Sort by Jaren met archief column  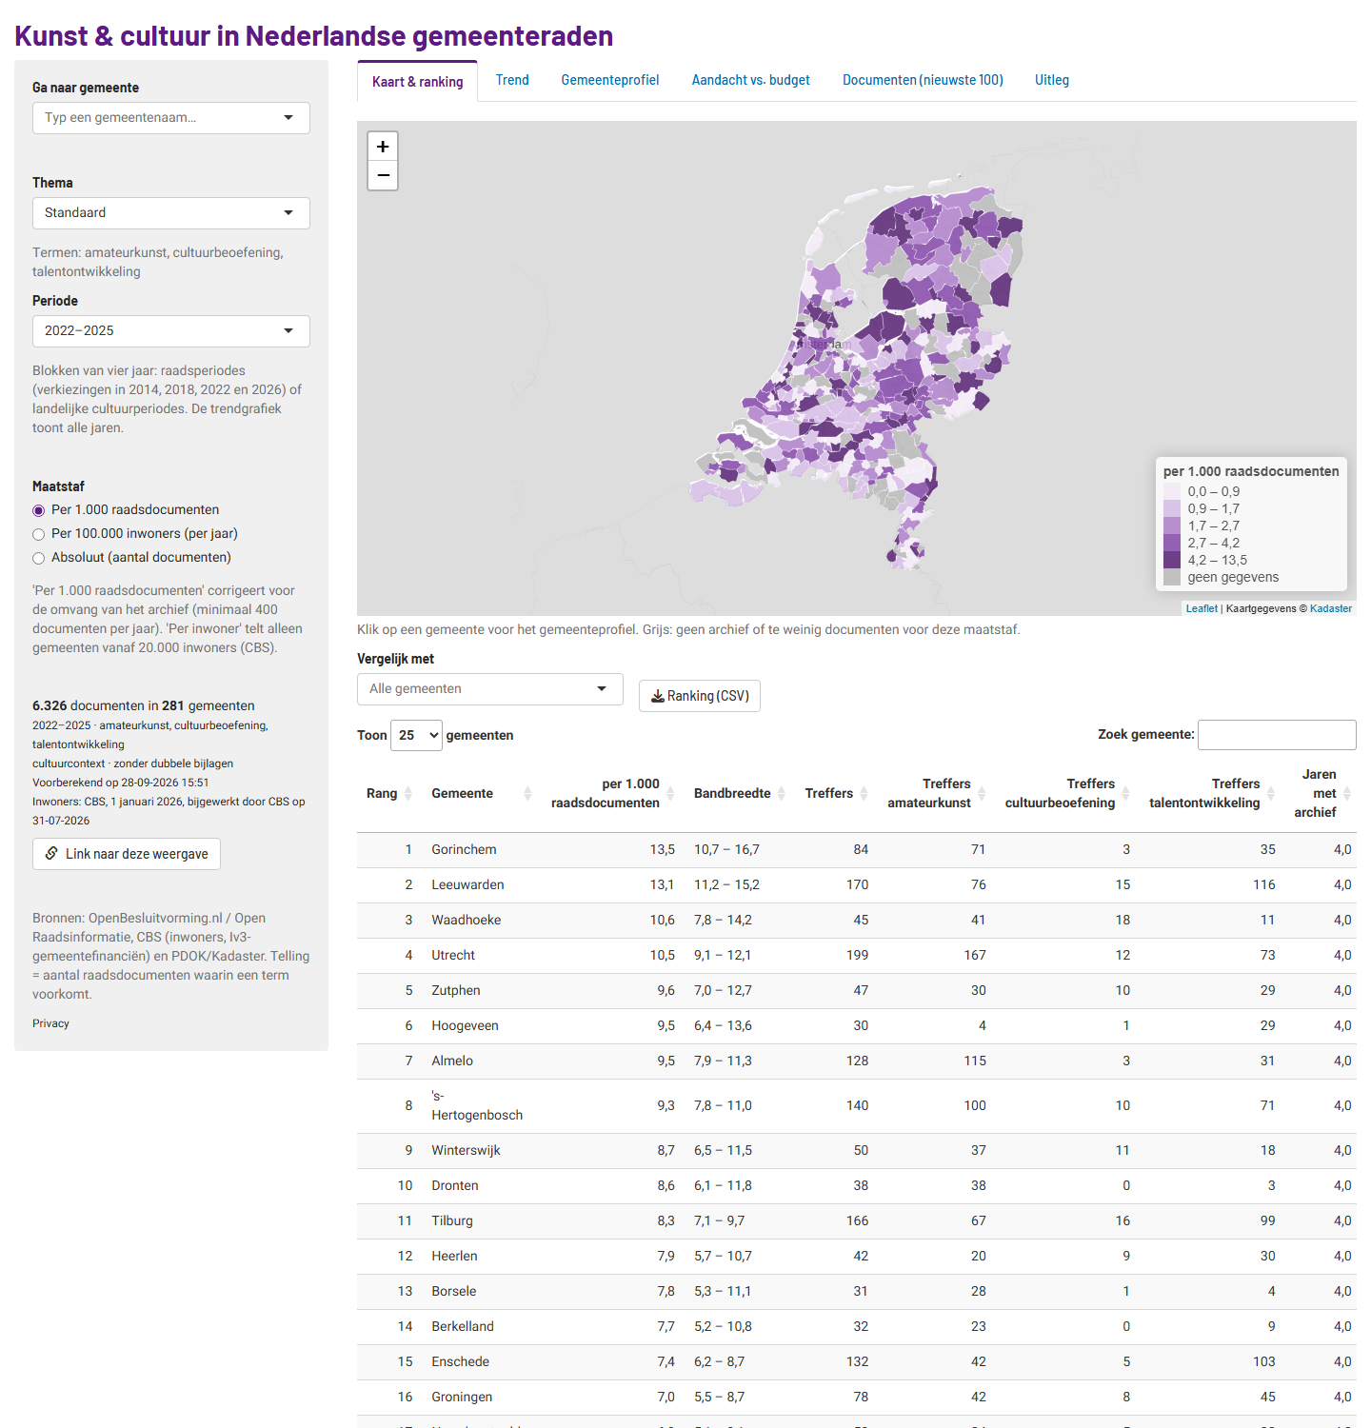point(1321,794)
